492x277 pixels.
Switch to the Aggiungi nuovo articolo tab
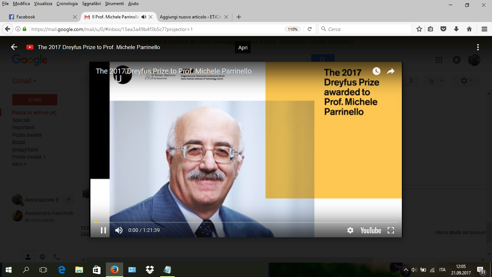[193, 17]
